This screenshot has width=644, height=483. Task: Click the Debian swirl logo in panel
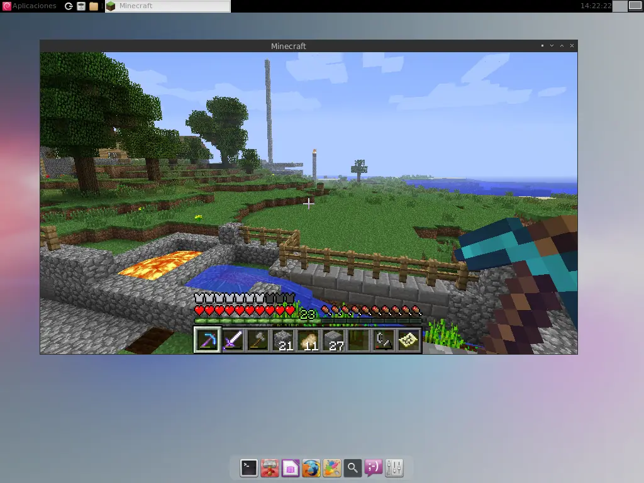[x=6, y=6]
